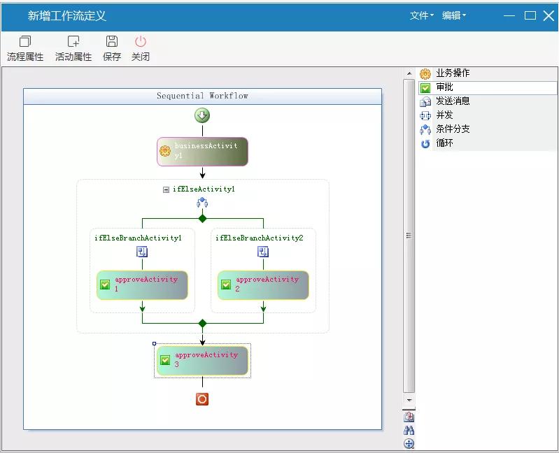The image size is (559, 453).
Task: Click the red workflow end icon
Action: tap(202, 399)
